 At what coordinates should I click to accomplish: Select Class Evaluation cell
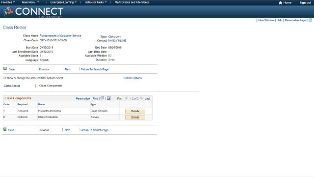(48, 117)
